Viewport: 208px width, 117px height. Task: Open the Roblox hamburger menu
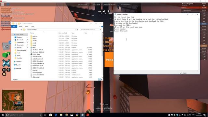(3, 4)
